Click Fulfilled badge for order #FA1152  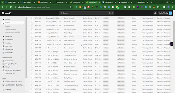pos(121,52)
